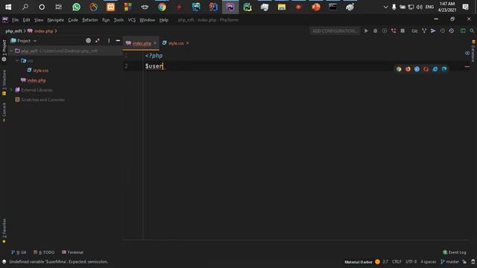This screenshot has width=477, height=268.
Task: Toggle the Favorites side tool window
Action: click(4, 231)
